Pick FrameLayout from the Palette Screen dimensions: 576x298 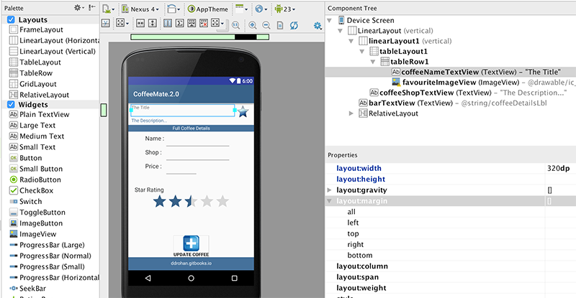[x=36, y=29]
